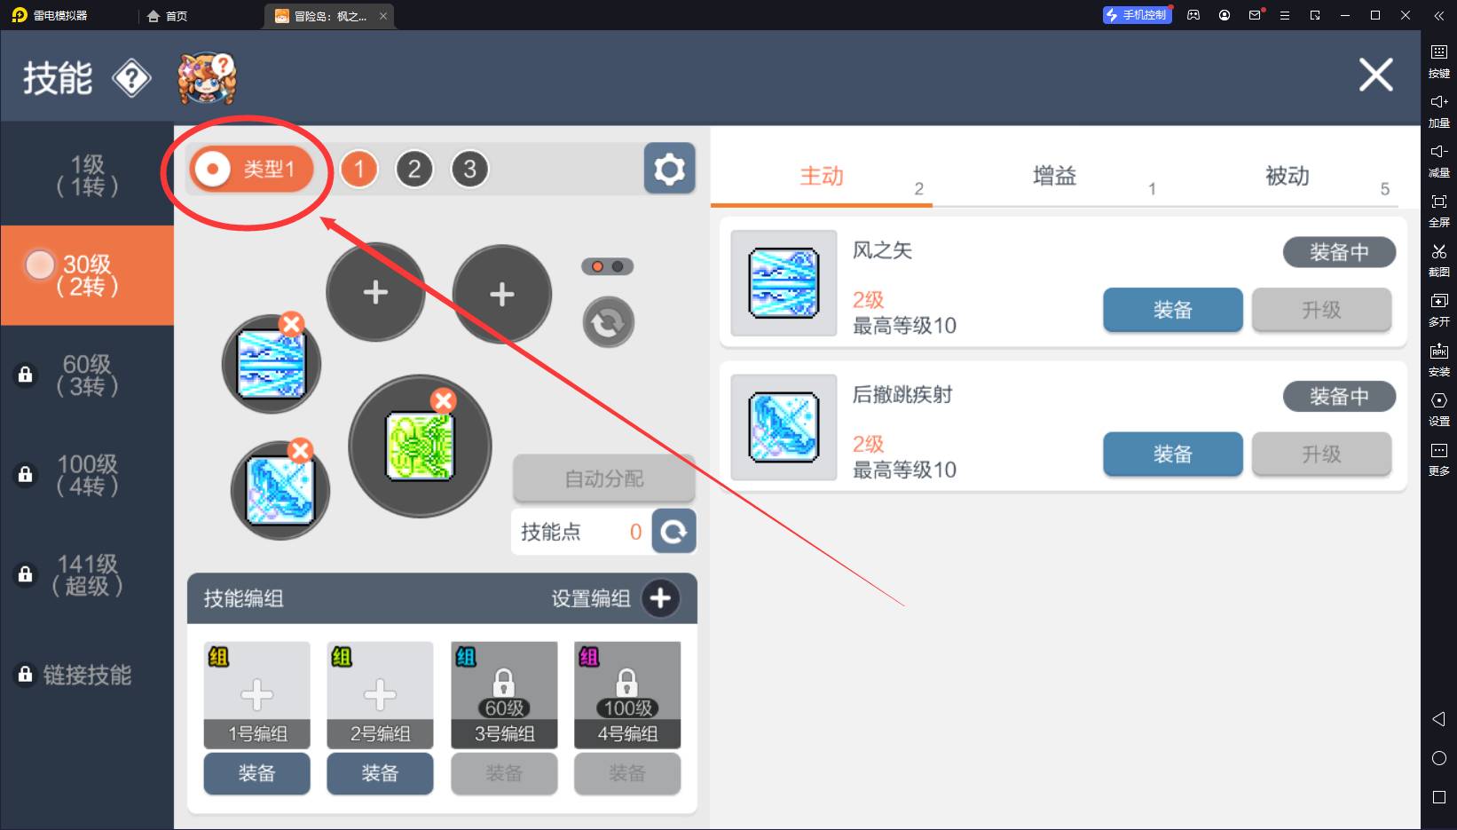The image size is (1457, 830).
Task: Select skill preset 3
Action: click(469, 169)
